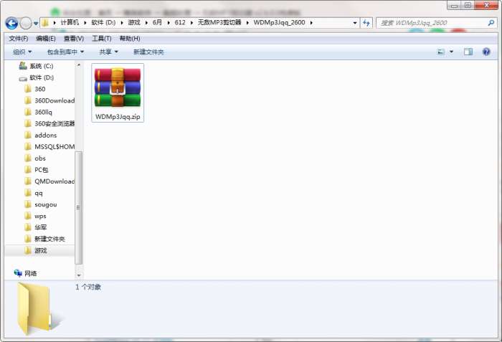Select 软件 (D:) in the address breadcrumb
This screenshot has width=502, height=342.
(103, 22)
